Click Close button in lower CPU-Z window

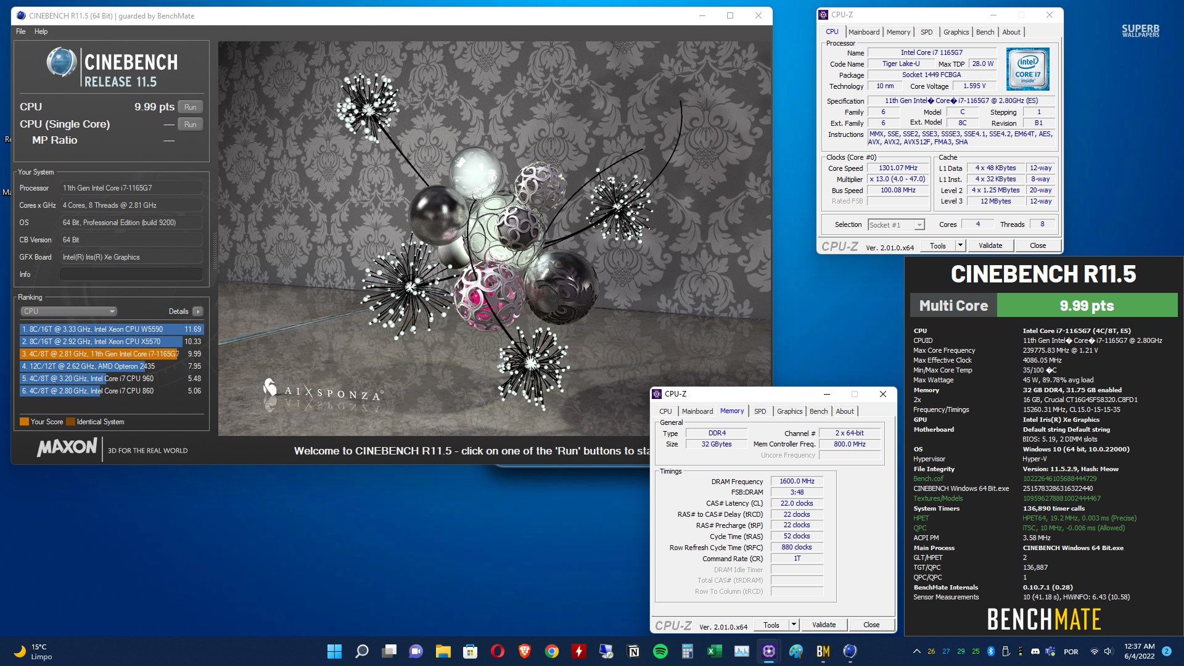(x=871, y=625)
